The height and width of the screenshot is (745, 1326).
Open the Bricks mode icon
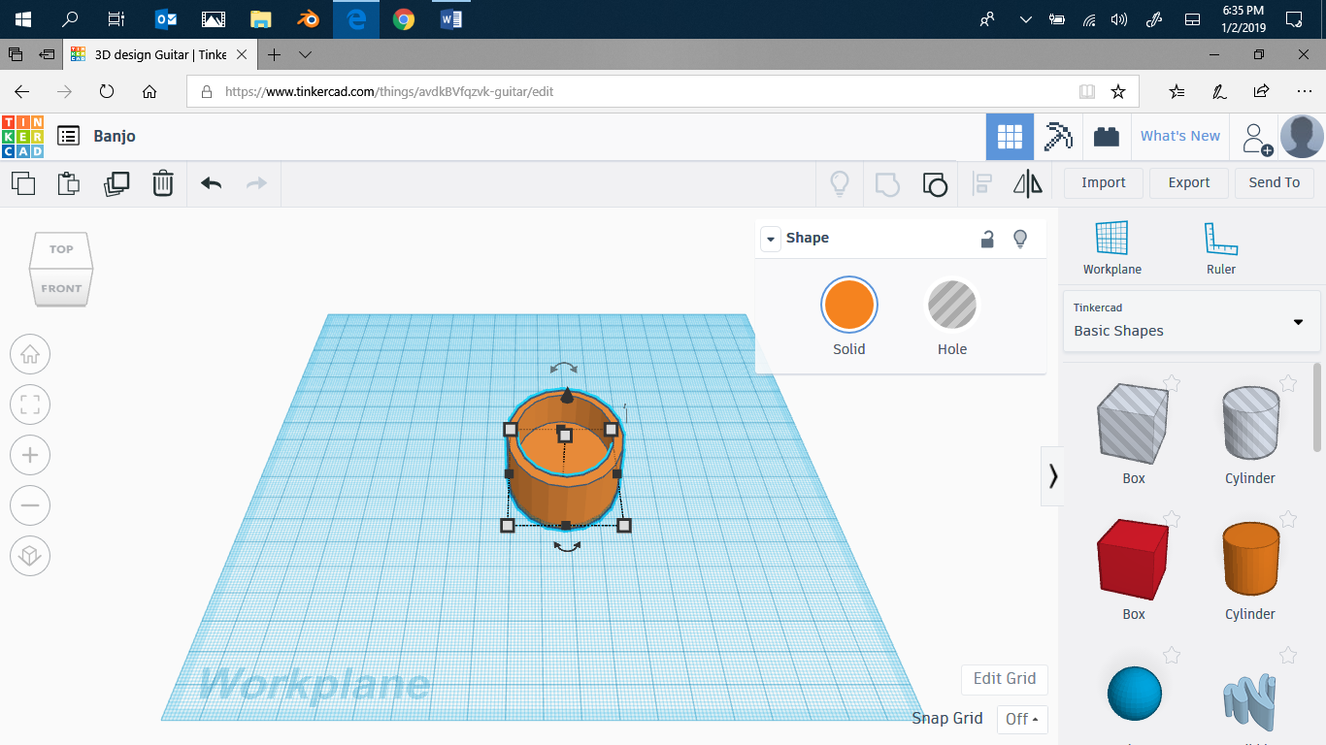(x=1106, y=137)
